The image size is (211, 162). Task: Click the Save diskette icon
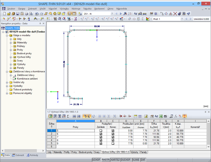pyautogui.click(x=17, y=14)
